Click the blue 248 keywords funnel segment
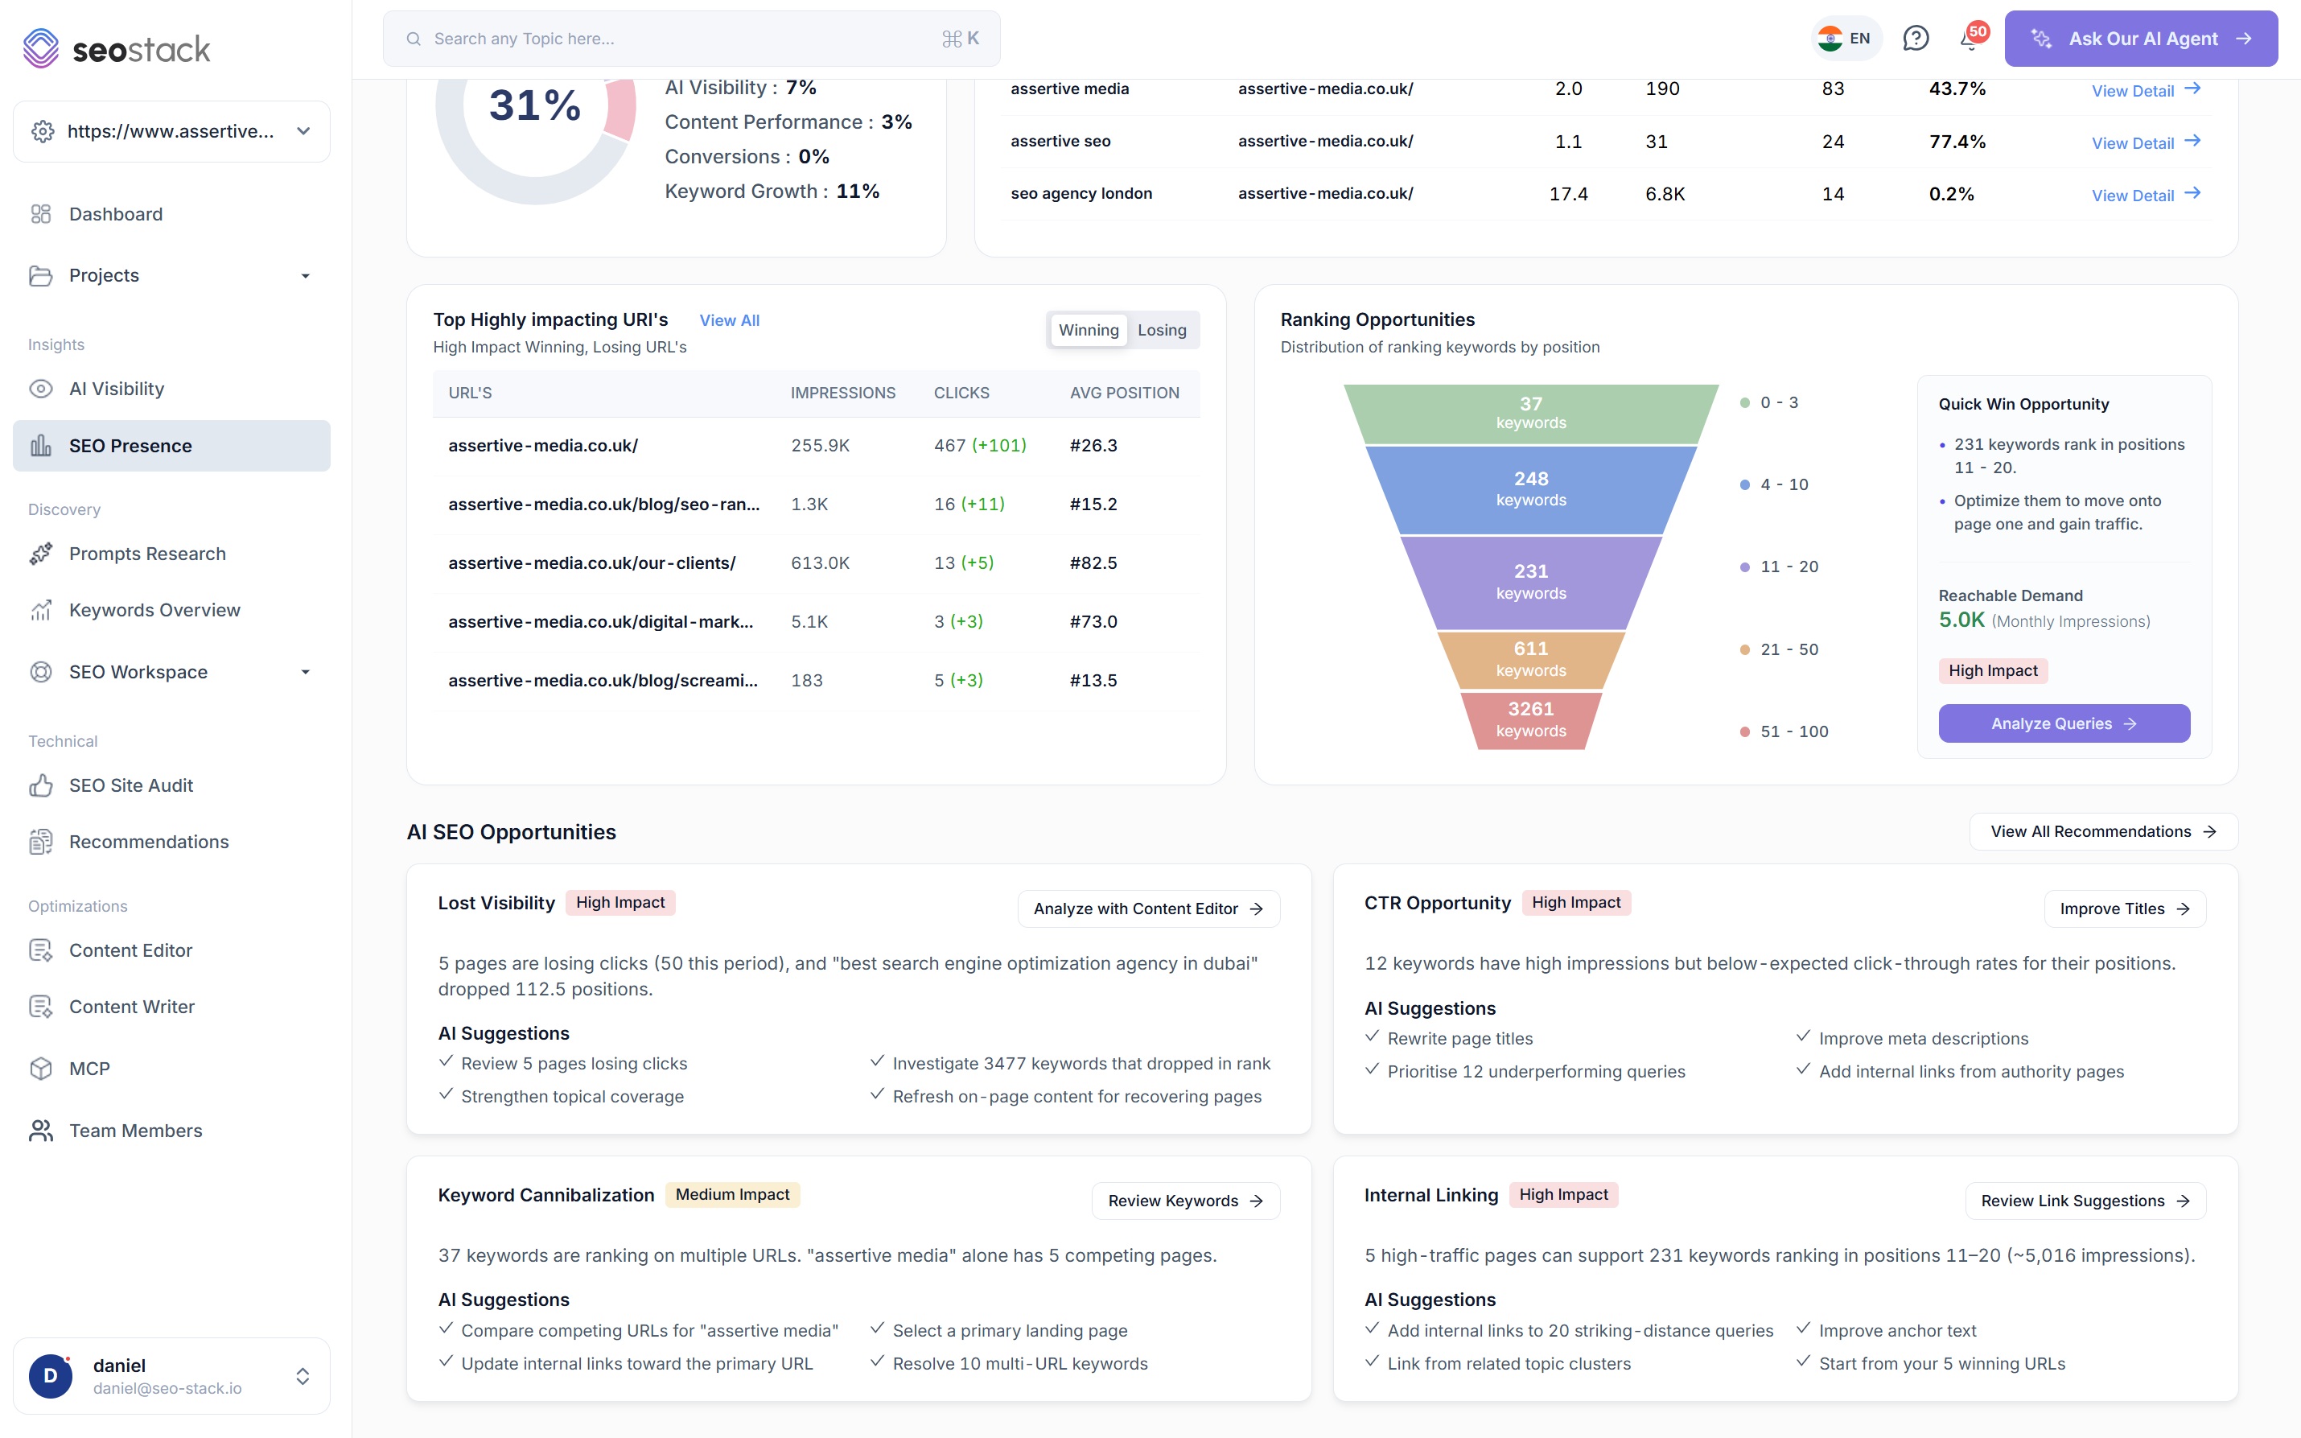The height and width of the screenshot is (1438, 2301). coord(1531,490)
